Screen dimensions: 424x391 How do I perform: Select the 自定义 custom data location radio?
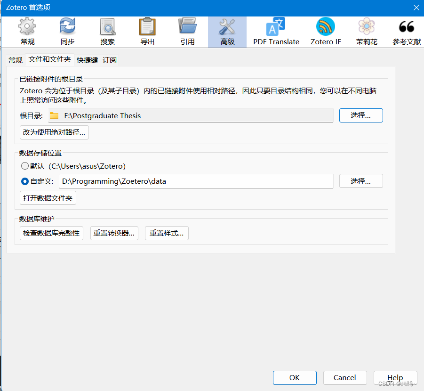coord(25,181)
